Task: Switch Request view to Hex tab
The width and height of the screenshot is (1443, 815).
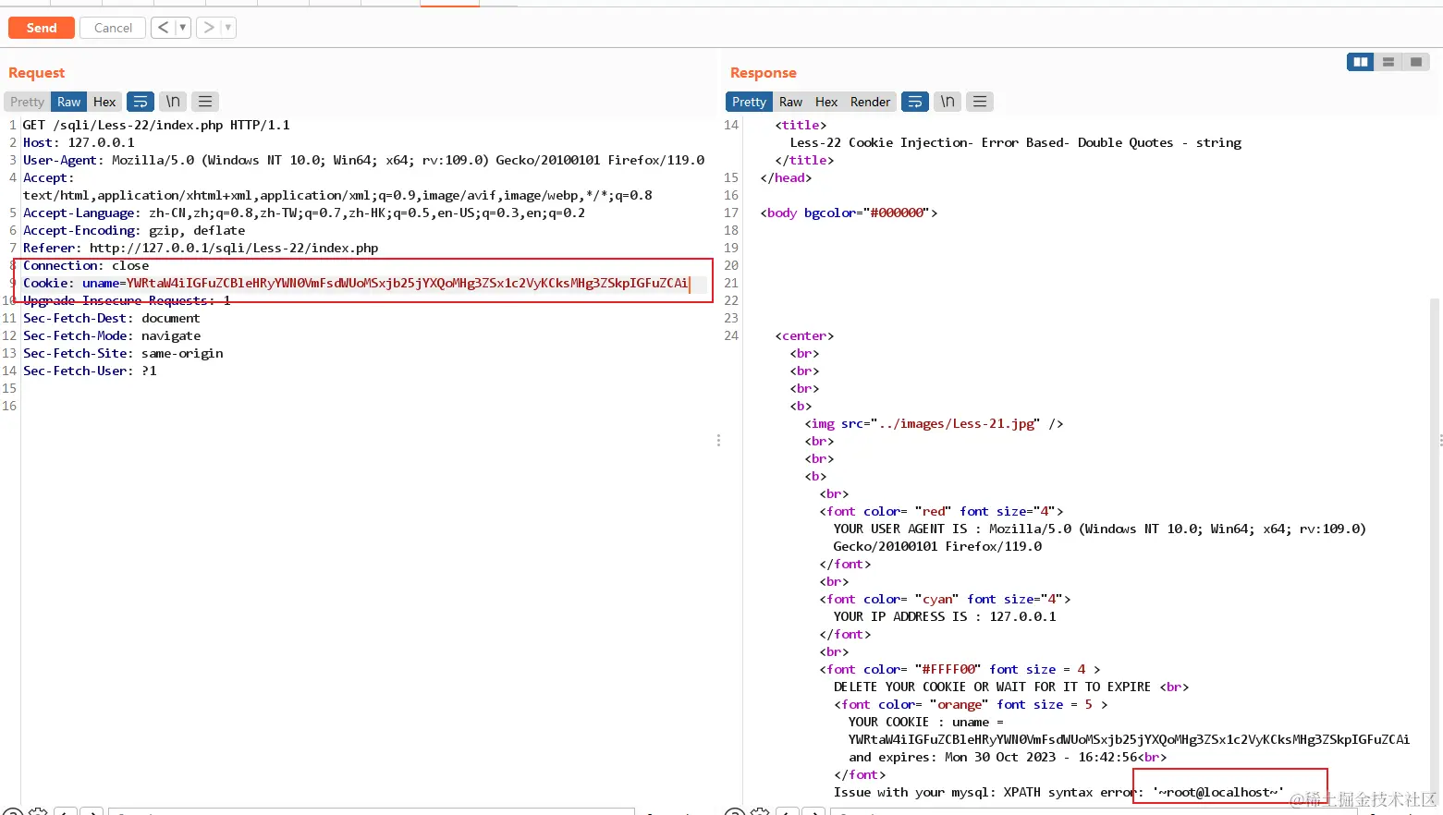Action: click(104, 102)
